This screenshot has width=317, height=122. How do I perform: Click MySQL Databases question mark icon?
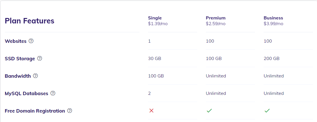tap(53, 93)
